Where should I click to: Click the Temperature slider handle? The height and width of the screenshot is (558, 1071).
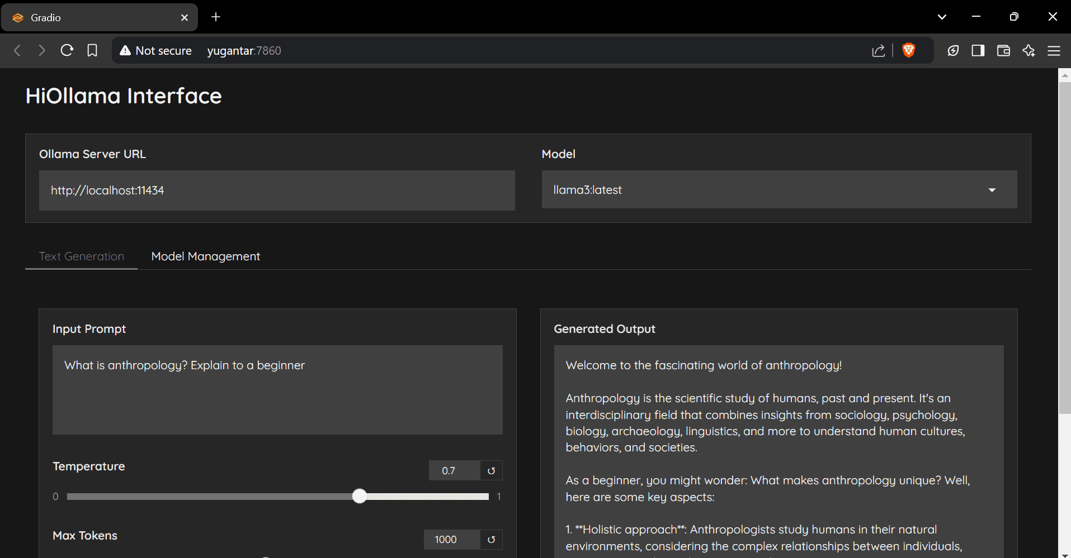pyautogui.click(x=360, y=496)
